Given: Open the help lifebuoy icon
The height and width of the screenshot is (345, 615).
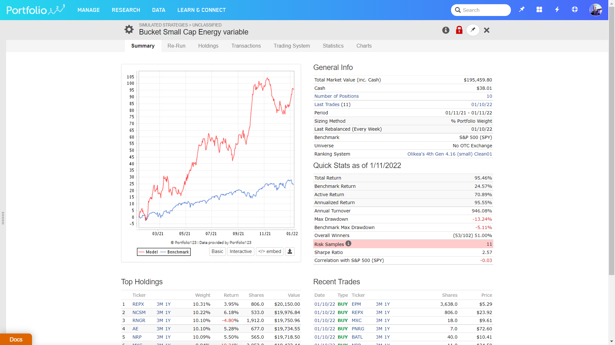Looking at the screenshot, I should point(575,10).
